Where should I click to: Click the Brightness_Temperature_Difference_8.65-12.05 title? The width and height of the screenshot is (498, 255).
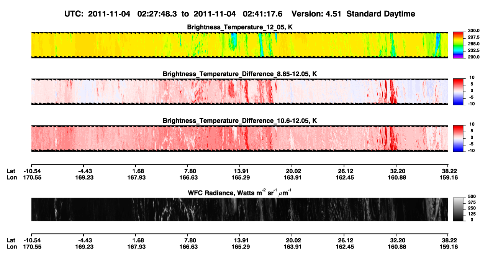tap(240, 74)
